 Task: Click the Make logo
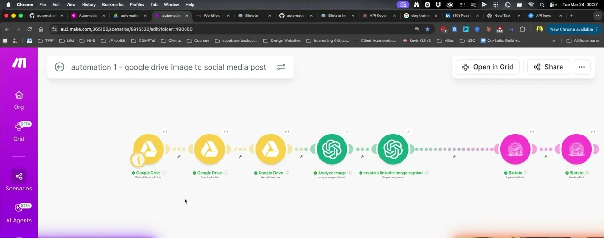[19, 63]
